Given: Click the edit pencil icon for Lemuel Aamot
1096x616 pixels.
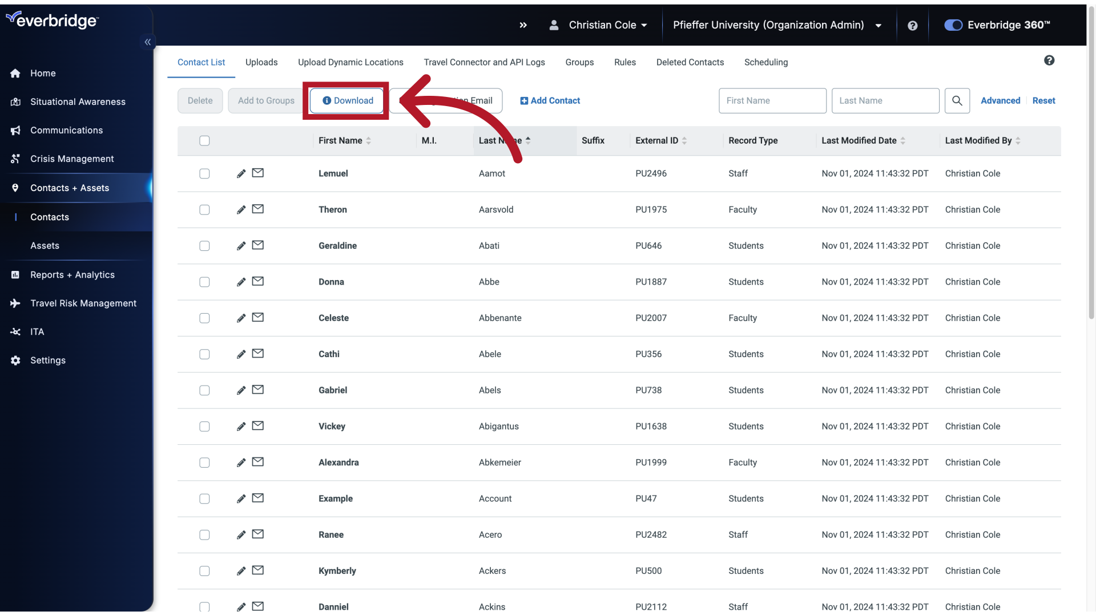Looking at the screenshot, I should click(x=239, y=173).
